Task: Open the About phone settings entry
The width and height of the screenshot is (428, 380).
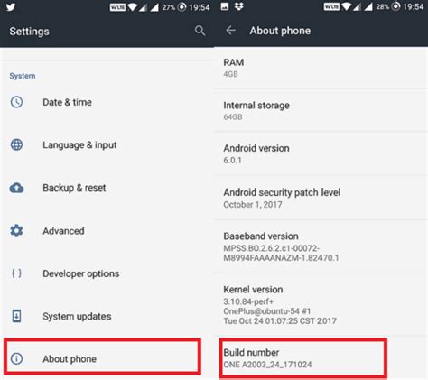Action: coord(102,357)
